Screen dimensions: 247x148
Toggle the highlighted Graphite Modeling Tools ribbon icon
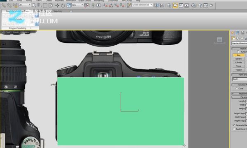point(175,6)
